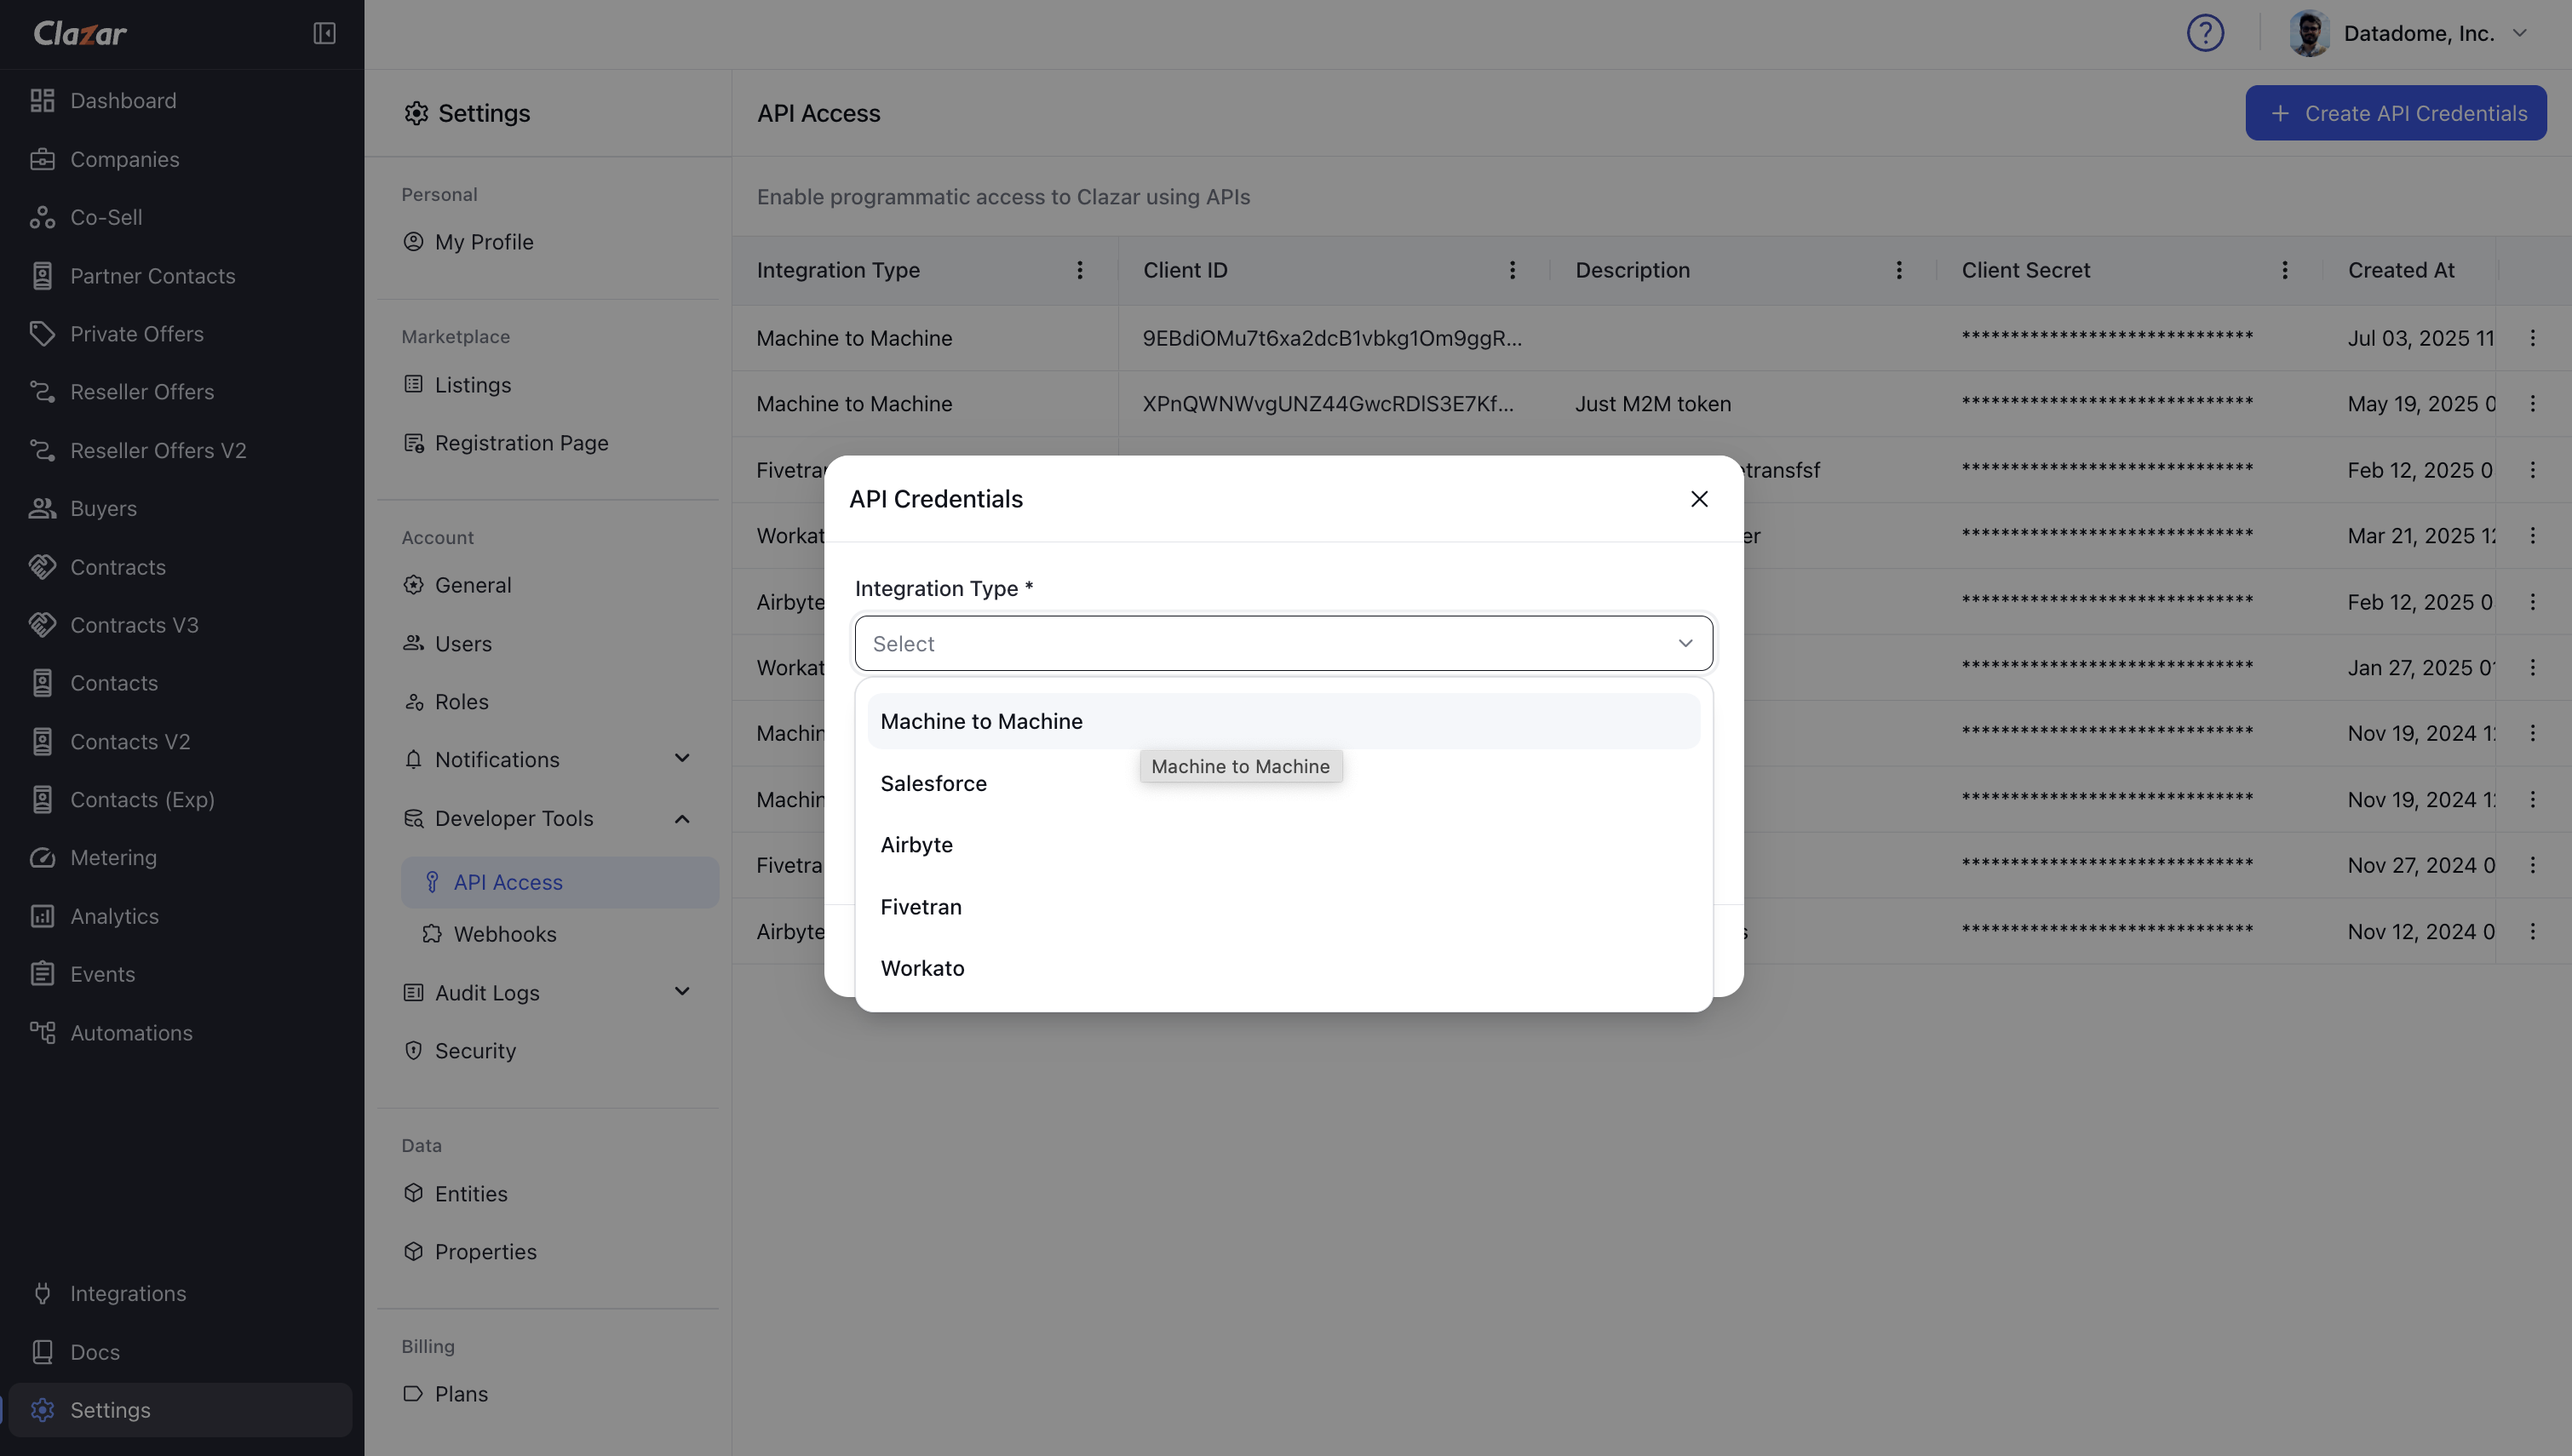Viewport: 2572px width, 1456px height.
Task: Open row actions for Nov 12, 2024 credential
Action: 2533,931
